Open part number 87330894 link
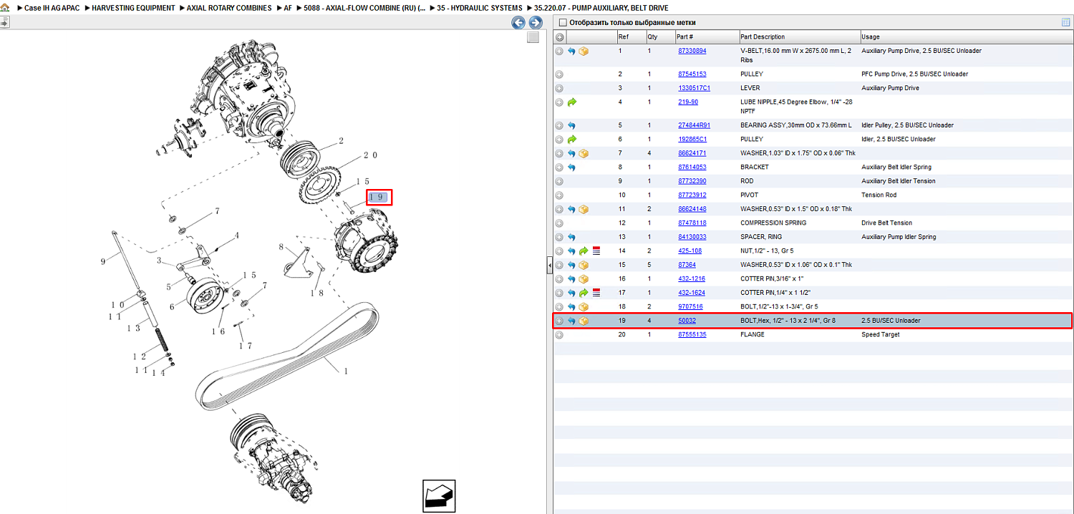1074x514 pixels. (x=692, y=51)
